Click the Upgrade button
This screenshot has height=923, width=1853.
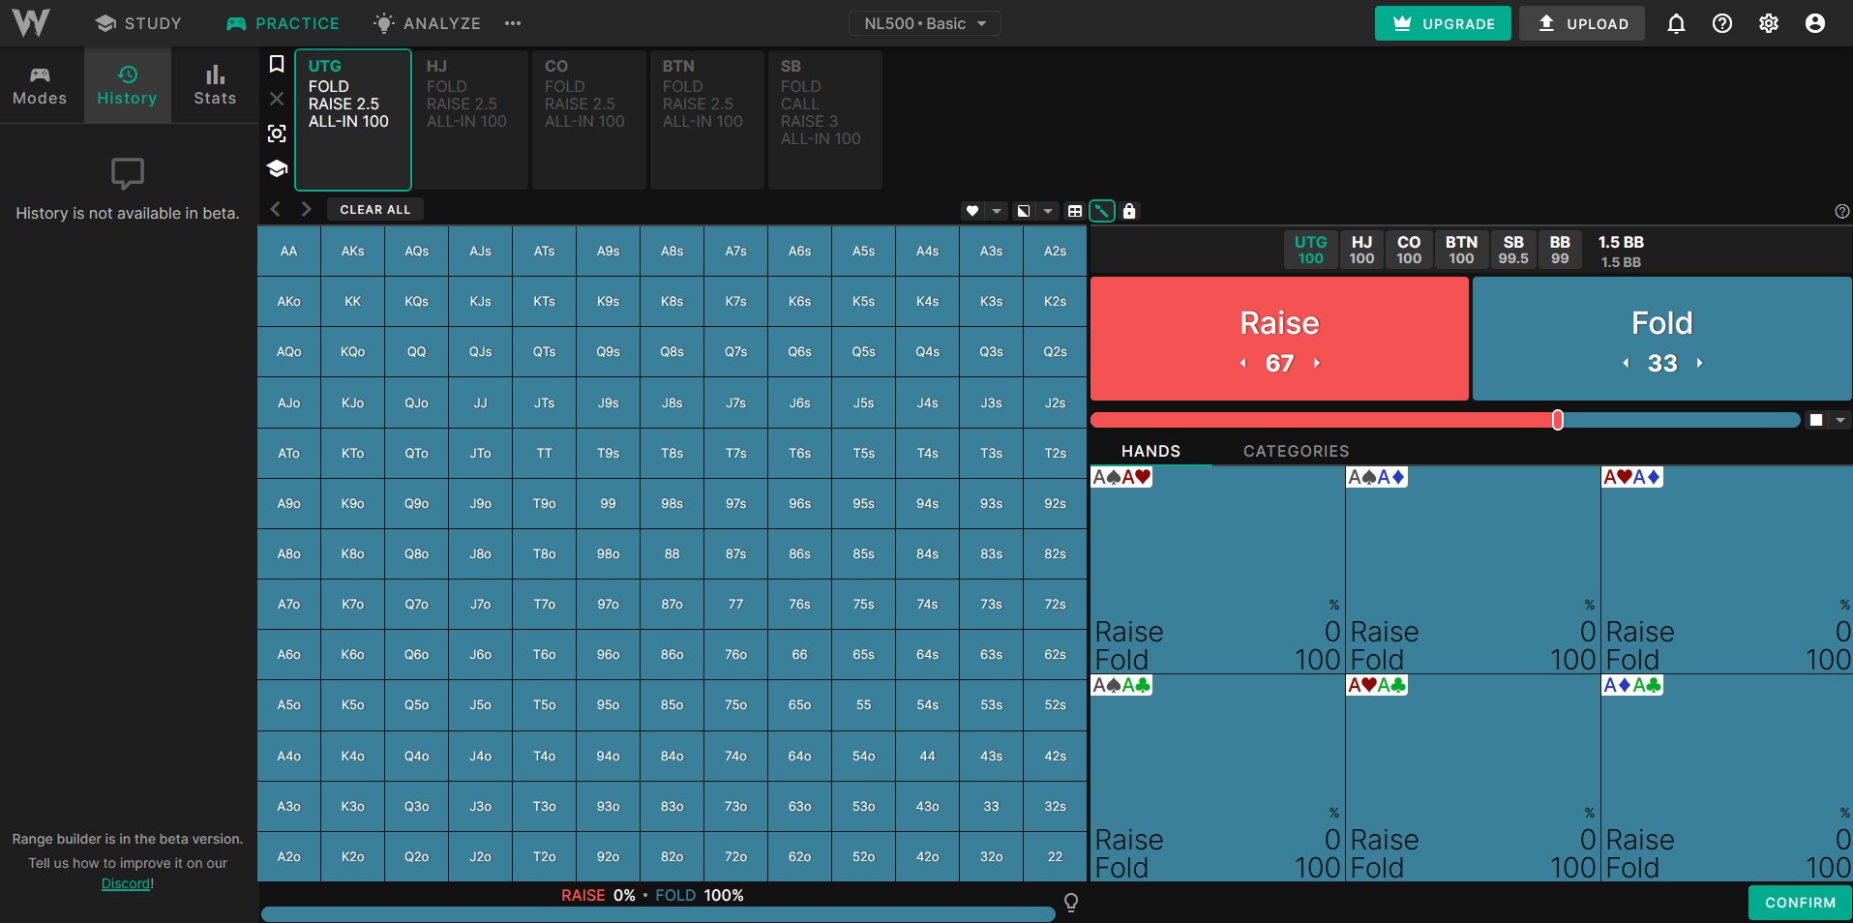coord(1443,23)
